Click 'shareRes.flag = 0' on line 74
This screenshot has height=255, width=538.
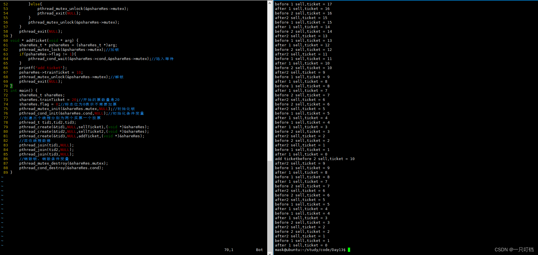[39, 104]
